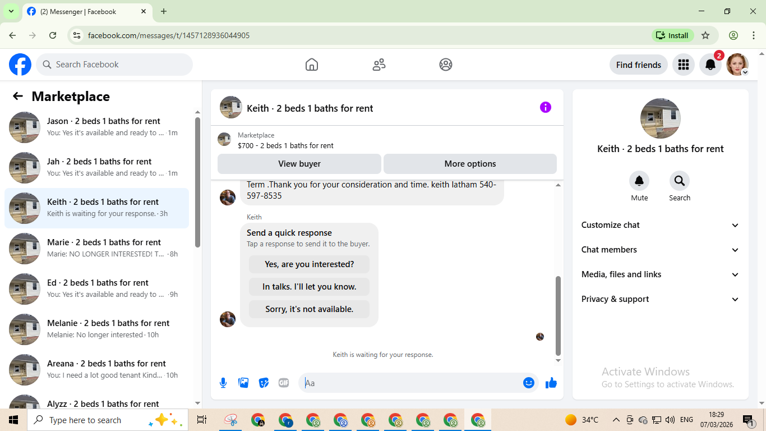Switch the ENG input language indicator
Screen dimensions: 766x431
[686, 420]
